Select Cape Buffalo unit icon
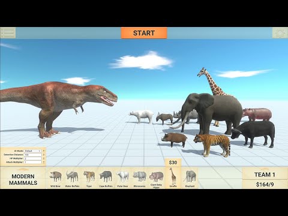The image size is (288, 216). click(x=106, y=178)
